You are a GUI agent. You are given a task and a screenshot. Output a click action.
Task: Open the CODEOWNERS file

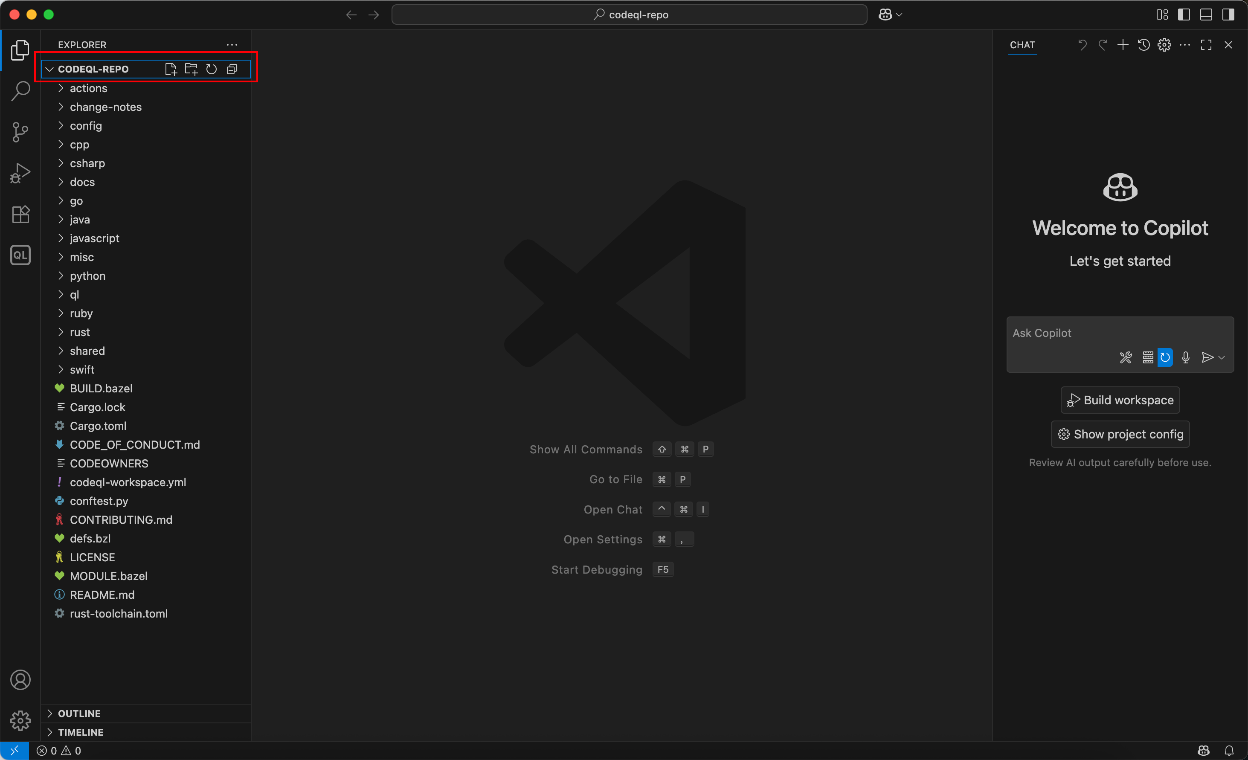click(x=145, y=463)
